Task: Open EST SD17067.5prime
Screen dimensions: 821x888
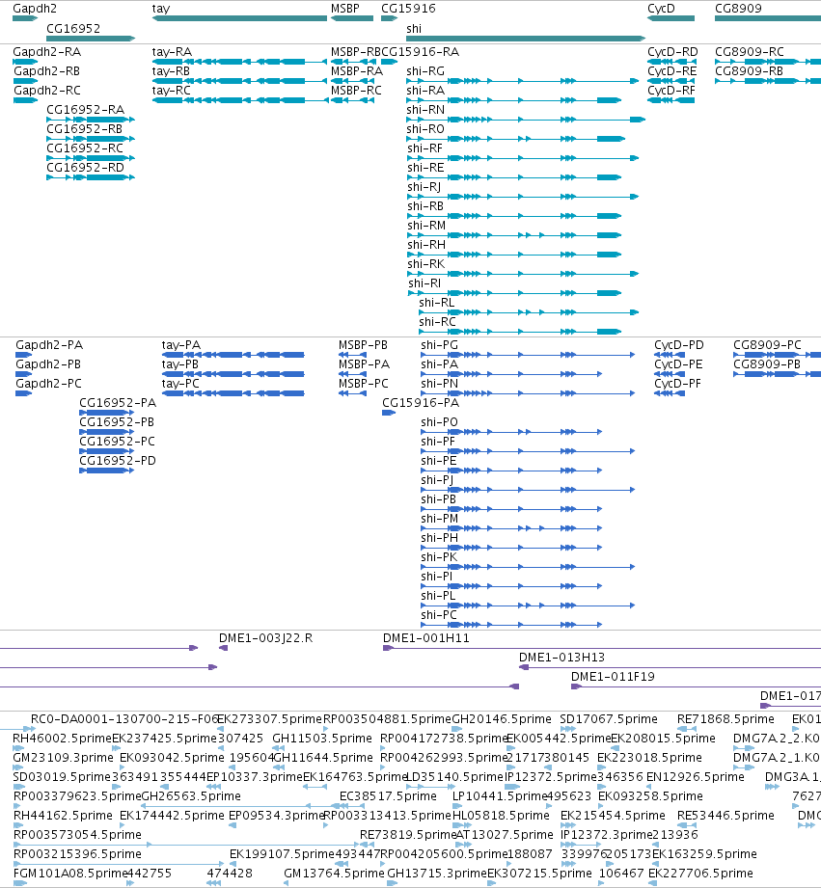Action: pos(609,718)
